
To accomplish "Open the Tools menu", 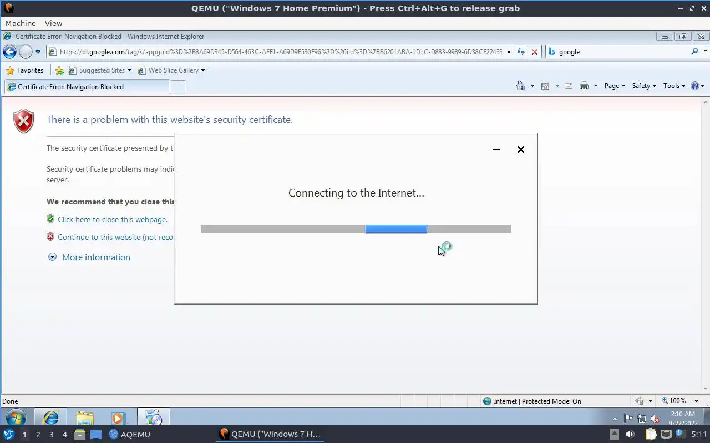I will click(674, 86).
